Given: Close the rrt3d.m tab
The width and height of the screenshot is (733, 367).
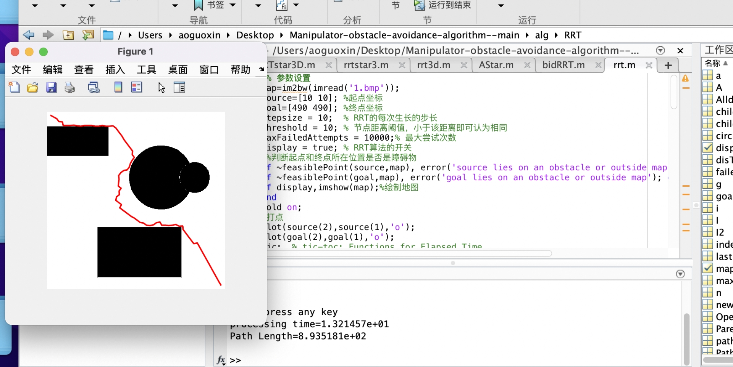Looking at the screenshot, I should click(464, 65).
